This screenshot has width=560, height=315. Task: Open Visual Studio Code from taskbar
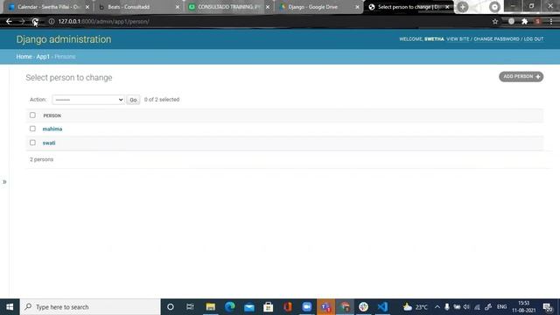382,307
